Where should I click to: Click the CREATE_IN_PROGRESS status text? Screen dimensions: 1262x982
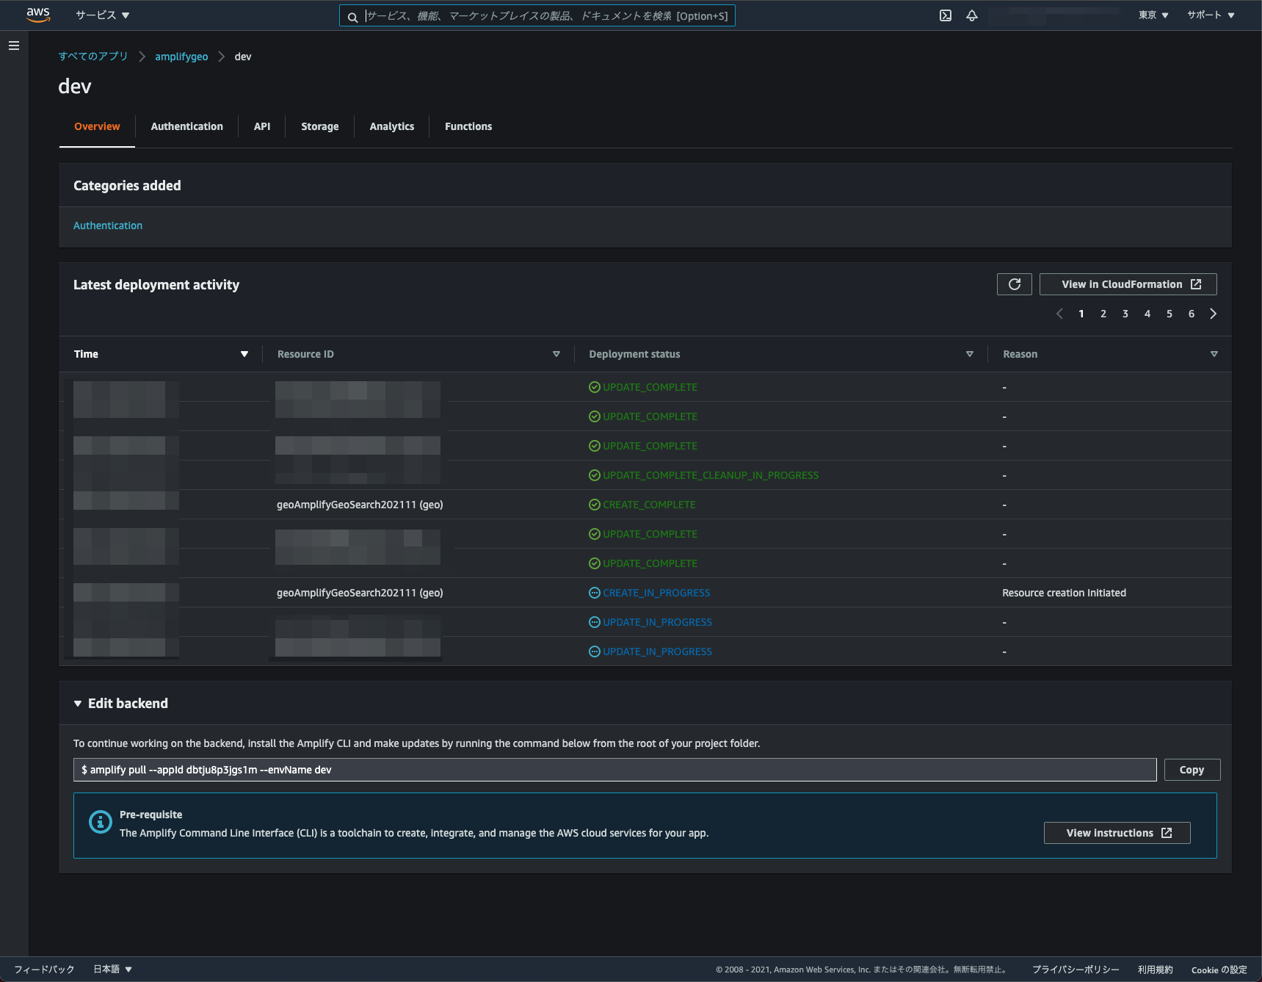[656, 593]
